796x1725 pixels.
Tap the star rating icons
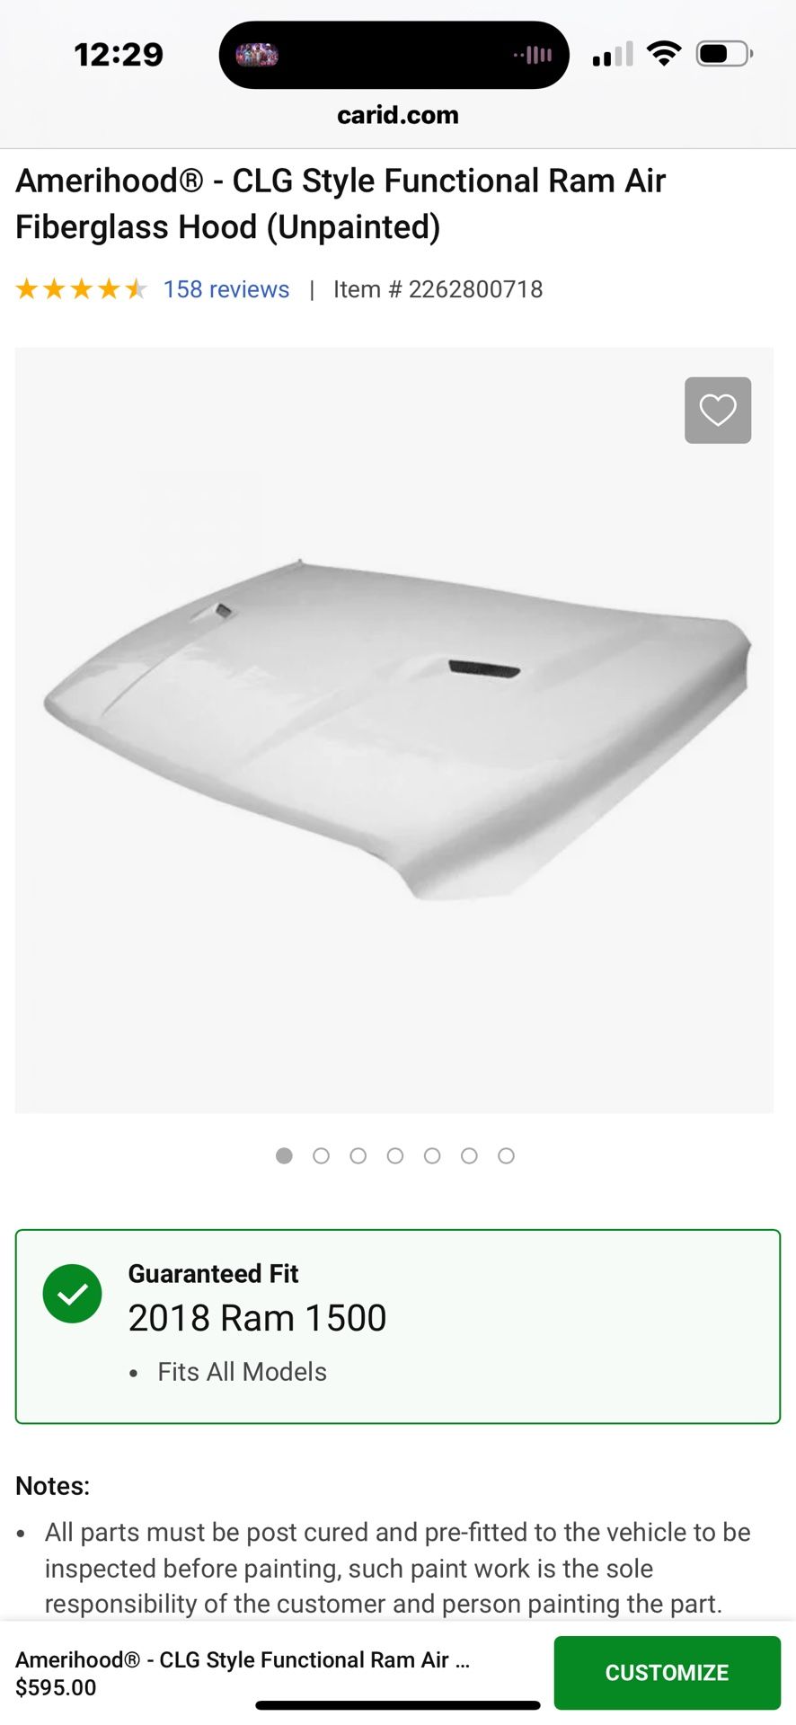coord(82,289)
